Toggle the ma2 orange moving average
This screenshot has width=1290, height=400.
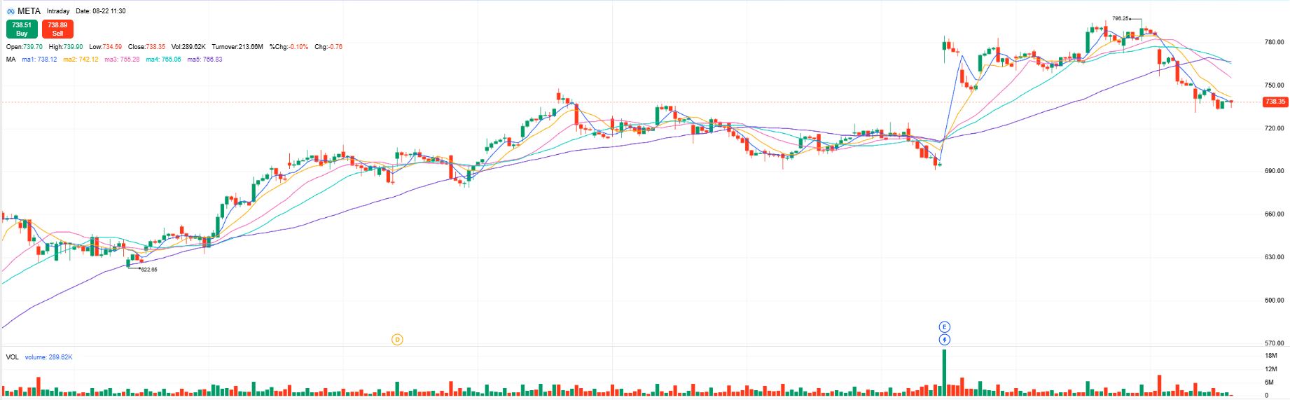click(81, 60)
